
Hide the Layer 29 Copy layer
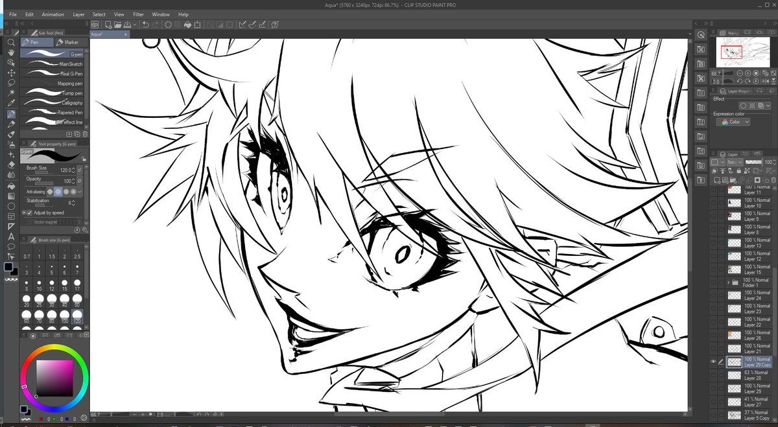click(714, 362)
